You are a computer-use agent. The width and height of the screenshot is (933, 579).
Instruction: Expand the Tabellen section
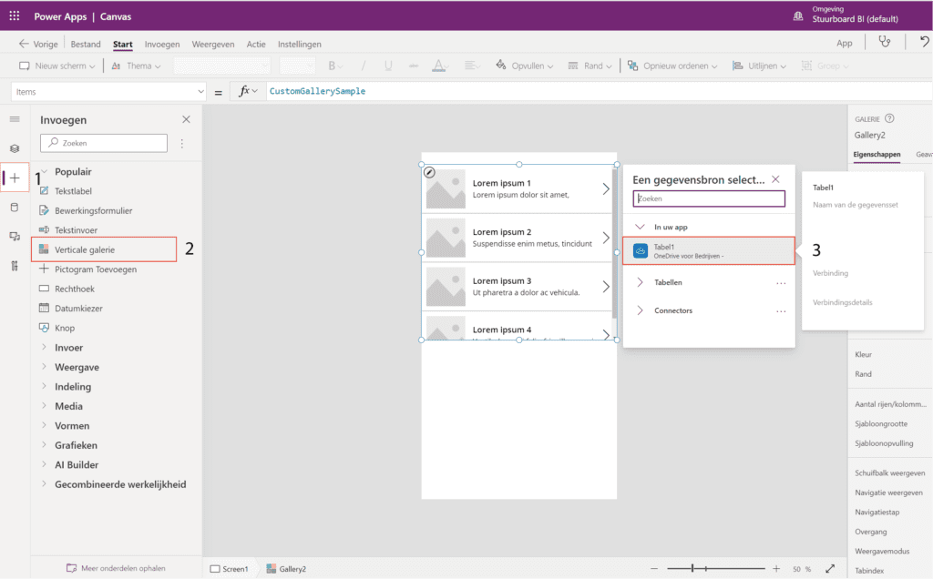[x=640, y=282]
